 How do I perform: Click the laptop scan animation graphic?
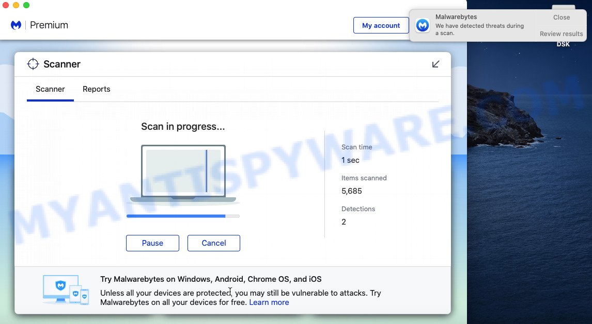[183, 173]
